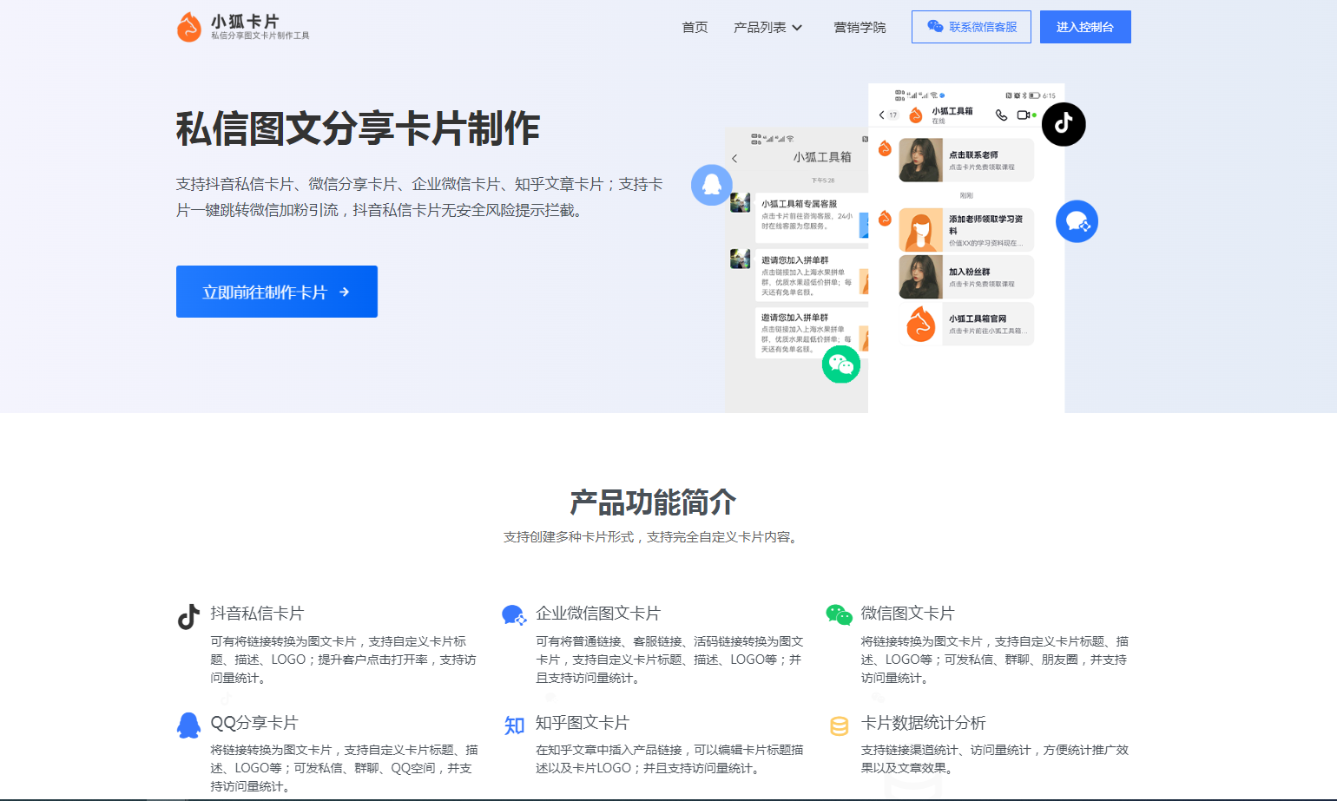Screen dimensions: 1337x801
Task: Click the 卡片数据统计分析 heading
Action: point(923,723)
